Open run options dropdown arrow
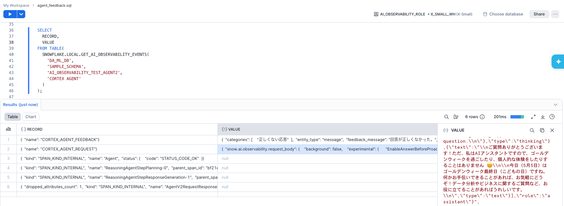Viewport: 564px width, 206px height. click(21, 14)
